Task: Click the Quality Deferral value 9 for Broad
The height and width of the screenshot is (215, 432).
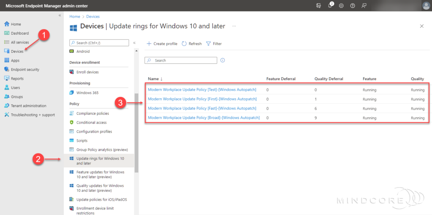Action: (x=316, y=118)
